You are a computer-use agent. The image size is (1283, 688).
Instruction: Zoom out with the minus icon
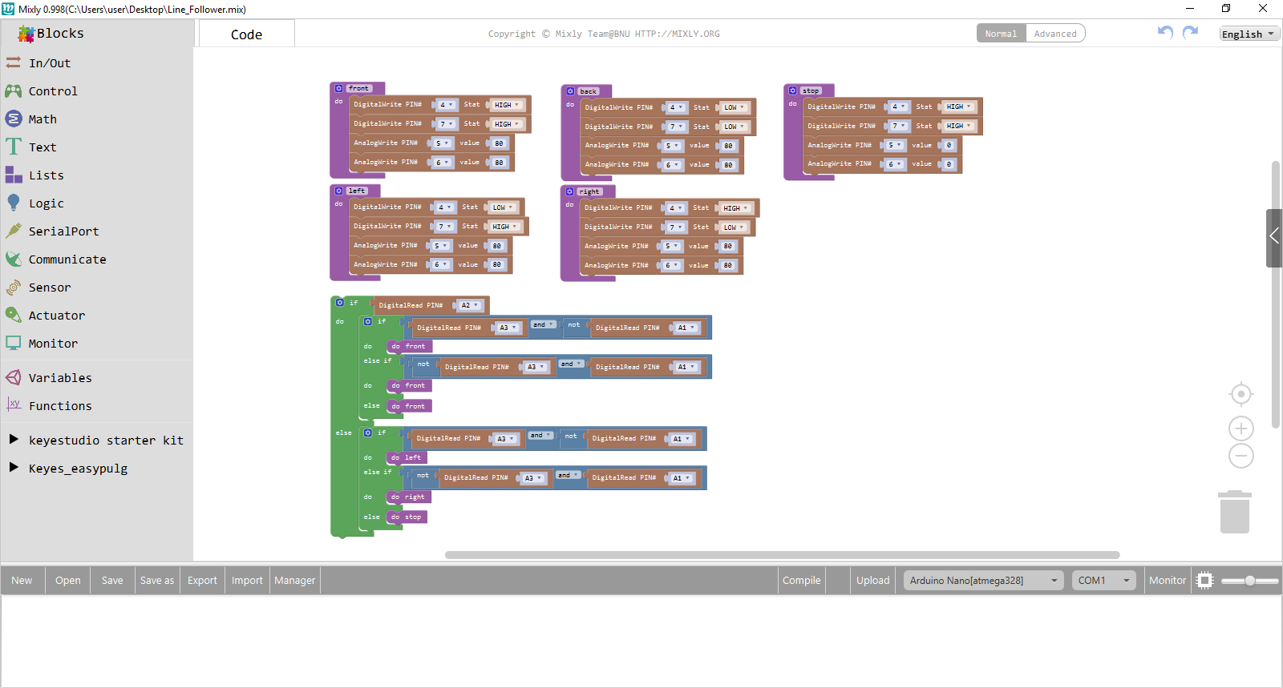1241,457
